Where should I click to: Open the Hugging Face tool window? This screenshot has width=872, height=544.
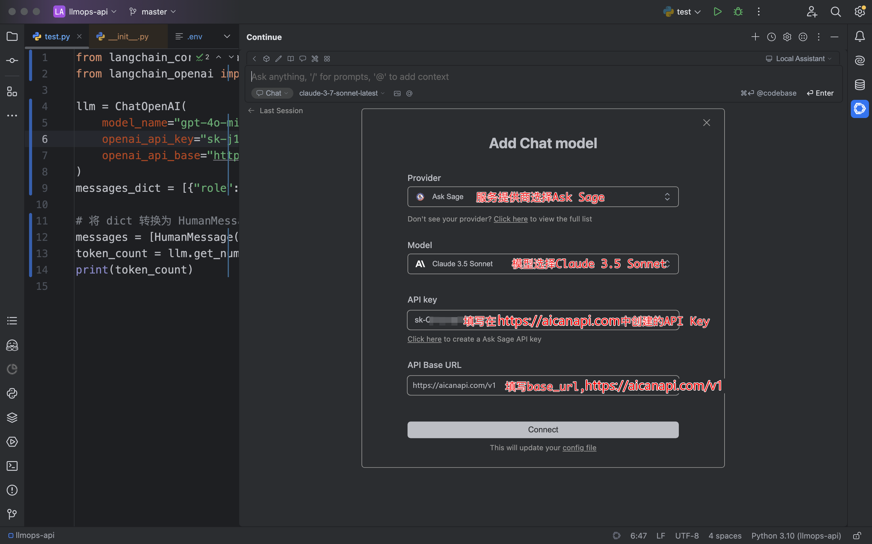click(x=12, y=345)
